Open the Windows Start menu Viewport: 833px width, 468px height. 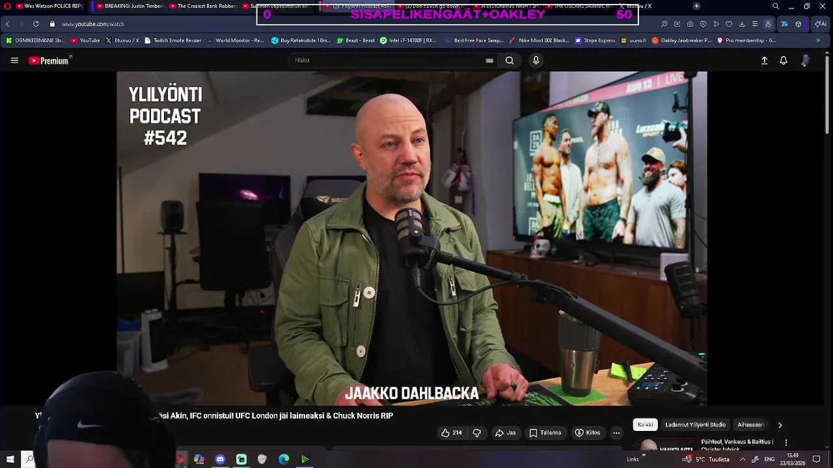10,459
